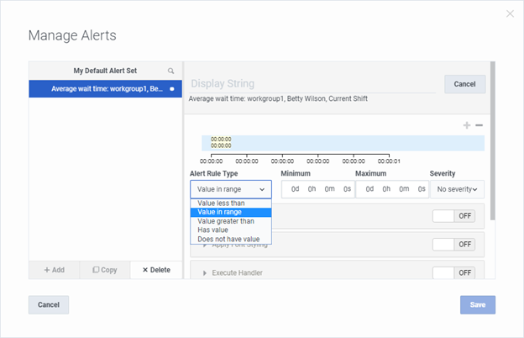Close the Manage Alerts dialog with X
The image size is (524, 338).
click(x=510, y=13)
